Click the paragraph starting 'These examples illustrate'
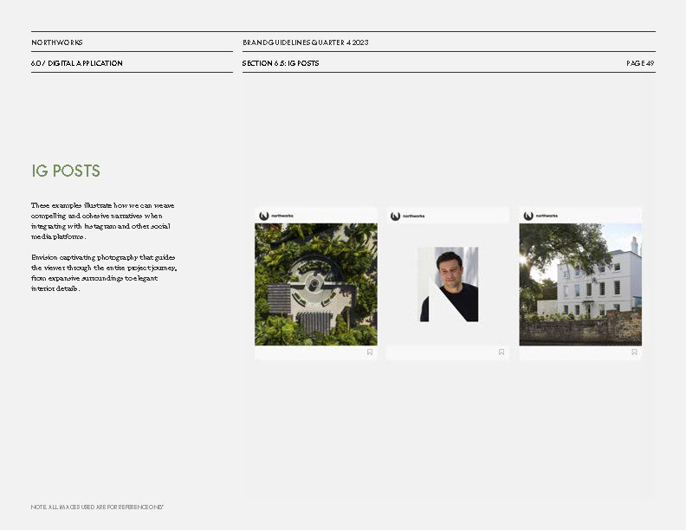The height and width of the screenshot is (530, 686). pyautogui.click(x=103, y=221)
